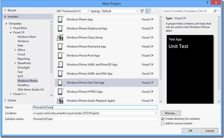Select the Web category
This screenshot has width=224, height=138.
[x=20, y=46]
